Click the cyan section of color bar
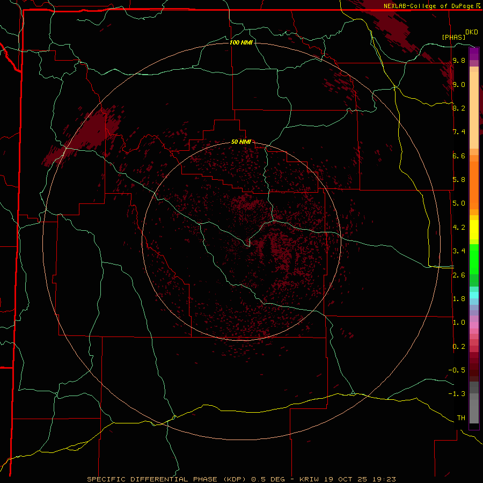Image resolution: width=483 pixels, height=483 pixels. tap(474, 295)
